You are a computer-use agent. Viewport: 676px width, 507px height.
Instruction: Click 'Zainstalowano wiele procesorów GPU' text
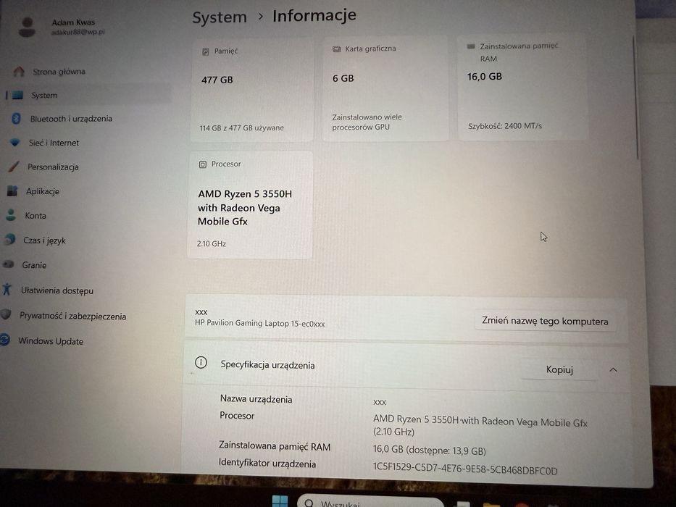[367, 122]
